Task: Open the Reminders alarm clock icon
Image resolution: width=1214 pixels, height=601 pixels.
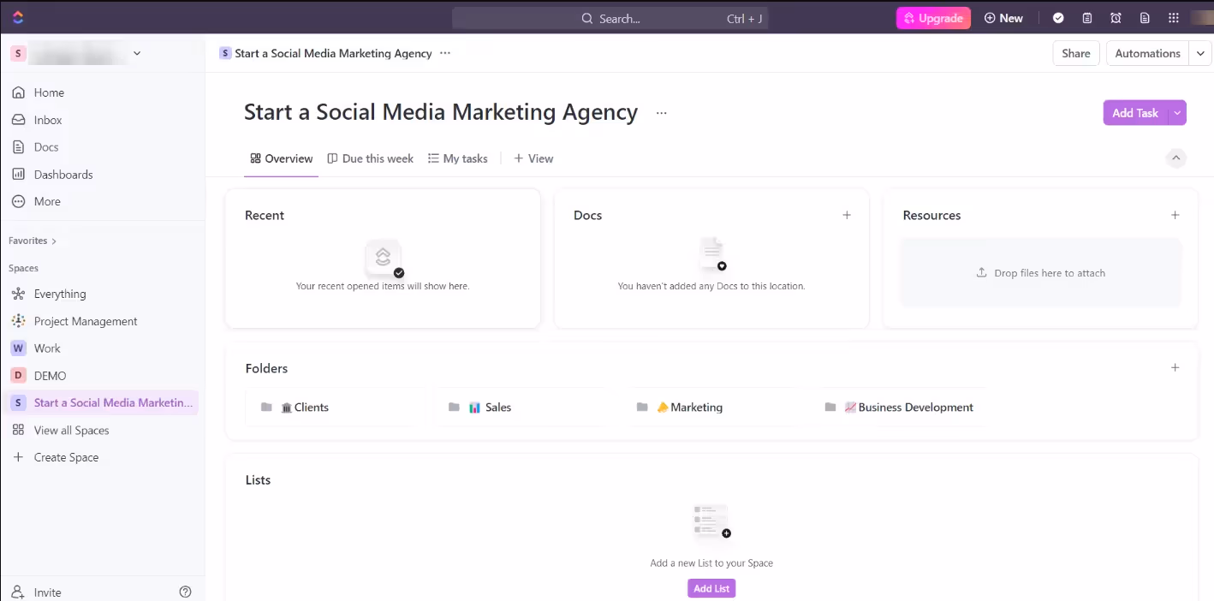Action: [1116, 17]
